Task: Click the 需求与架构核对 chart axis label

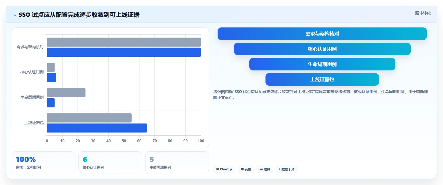Action: pos(30,47)
